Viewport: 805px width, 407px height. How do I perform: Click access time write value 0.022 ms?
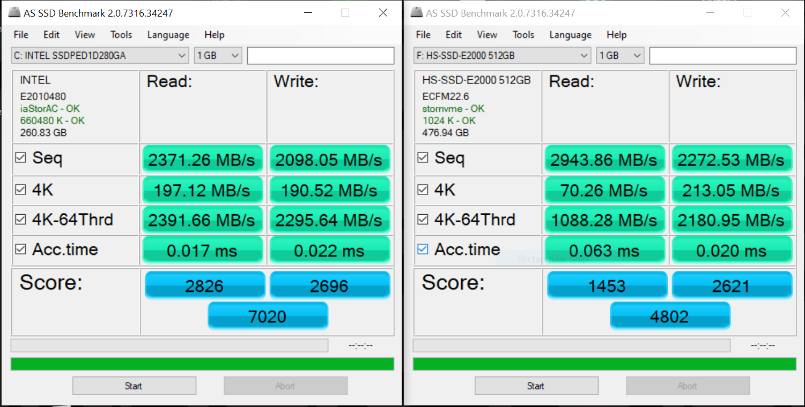(x=330, y=250)
